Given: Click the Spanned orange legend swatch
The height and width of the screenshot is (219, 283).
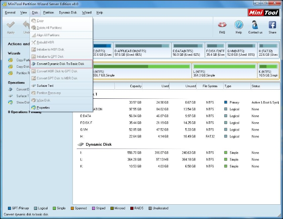Looking at the screenshot, I should (72, 208).
